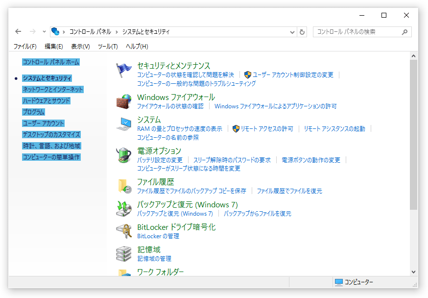Screen dimensions: 428x298
Task: Open the BitLocker lock and keys icon
Action: point(124,231)
